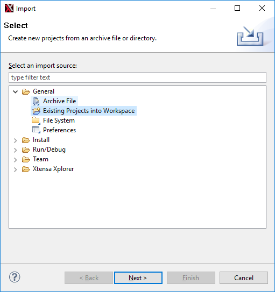Select Archive File import source
This screenshot has height=292, width=275.
[x=59, y=101]
